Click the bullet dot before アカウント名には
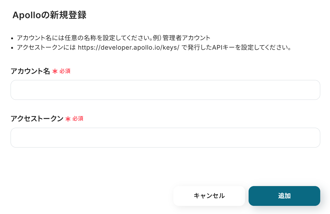This screenshot has width=330, height=214. pyautogui.click(x=12, y=38)
